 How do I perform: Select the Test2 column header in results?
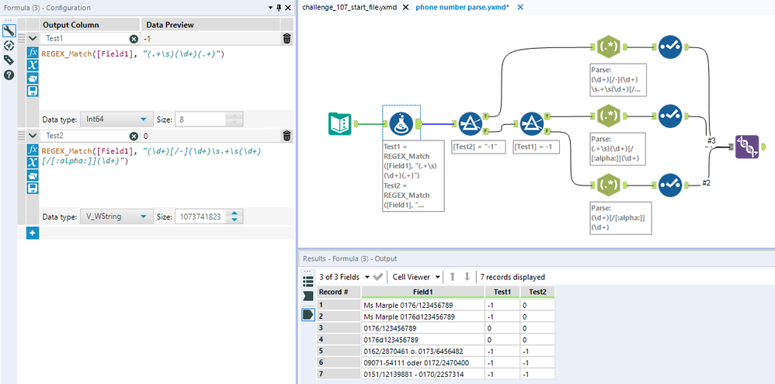(537, 292)
